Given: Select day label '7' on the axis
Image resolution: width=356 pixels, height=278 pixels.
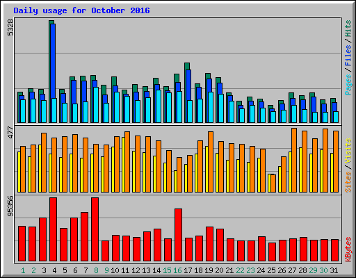Looking at the screenshot, I should click(86, 270).
